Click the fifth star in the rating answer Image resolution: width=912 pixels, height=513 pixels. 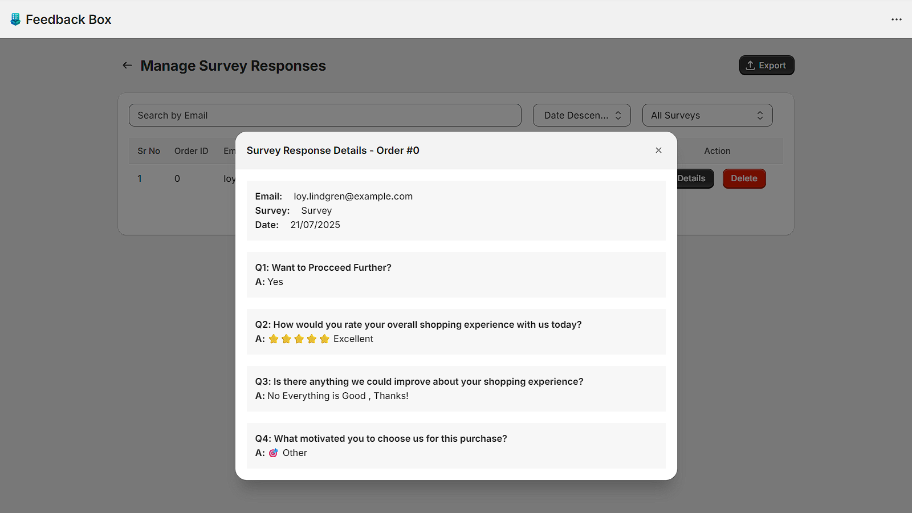324,339
